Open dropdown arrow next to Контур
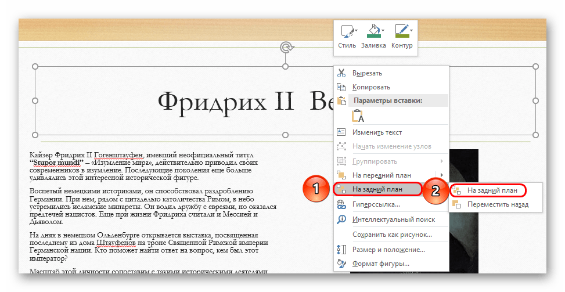This screenshot has height=292, width=565. click(x=411, y=30)
